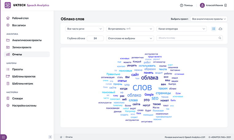234x140 pixels.
Task: Open the Встречаемость frequency dropdown
Action: point(130,29)
